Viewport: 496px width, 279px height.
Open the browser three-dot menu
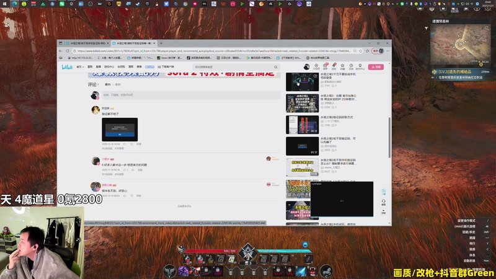(x=388, y=51)
